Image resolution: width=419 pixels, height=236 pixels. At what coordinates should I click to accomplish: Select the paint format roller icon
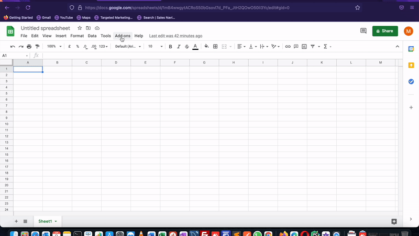(x=37, y=47)
